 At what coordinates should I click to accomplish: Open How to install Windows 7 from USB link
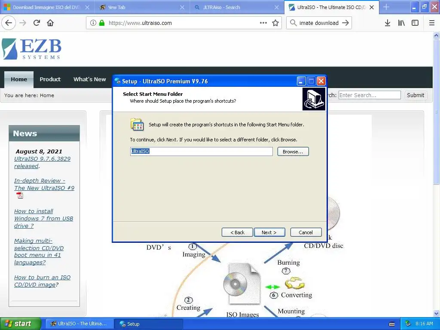pyautogui.click(x=43, y=218)
